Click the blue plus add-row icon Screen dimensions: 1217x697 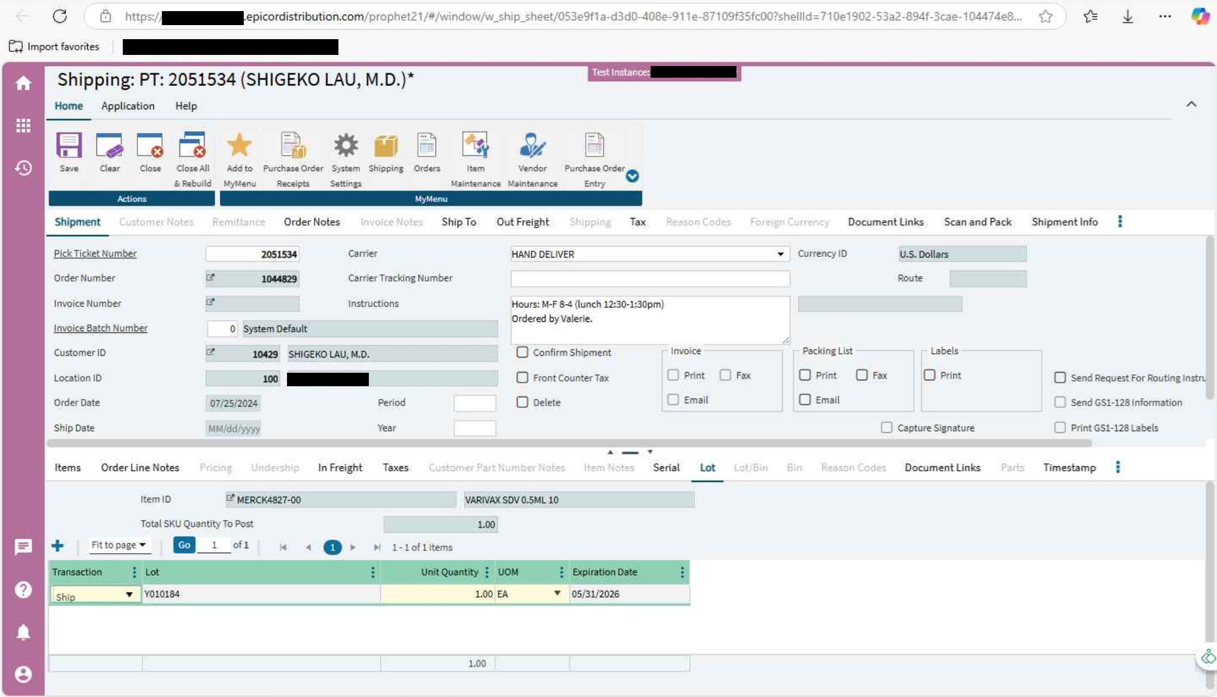pyautogui.click(x=57, y=546)
